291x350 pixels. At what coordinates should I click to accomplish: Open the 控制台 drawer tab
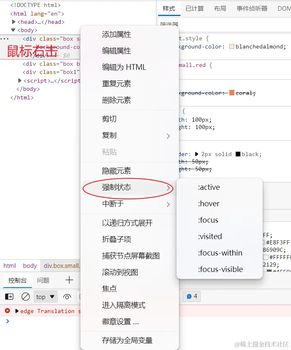point(17,280)
